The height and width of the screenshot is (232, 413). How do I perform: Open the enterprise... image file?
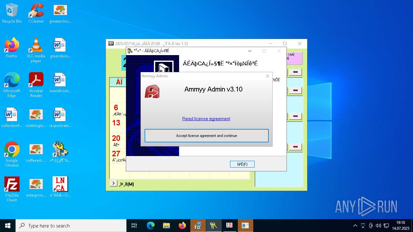(x=36, y=187)
